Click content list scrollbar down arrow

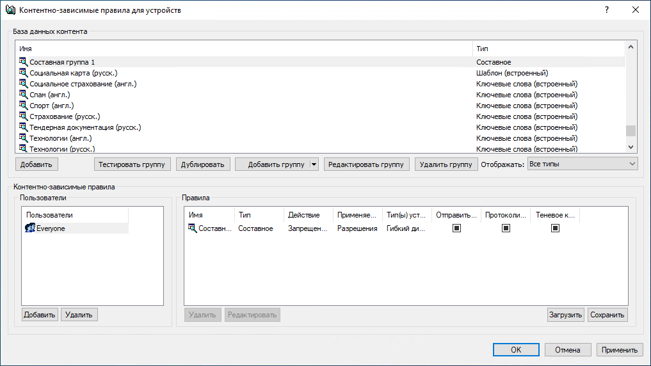(631, 147)
